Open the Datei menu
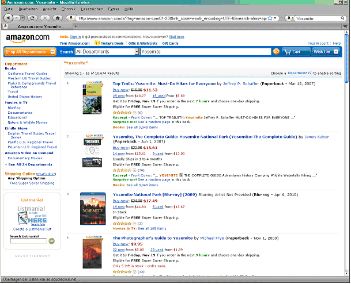Screen dimensions: 351x284 coord(9,9)
